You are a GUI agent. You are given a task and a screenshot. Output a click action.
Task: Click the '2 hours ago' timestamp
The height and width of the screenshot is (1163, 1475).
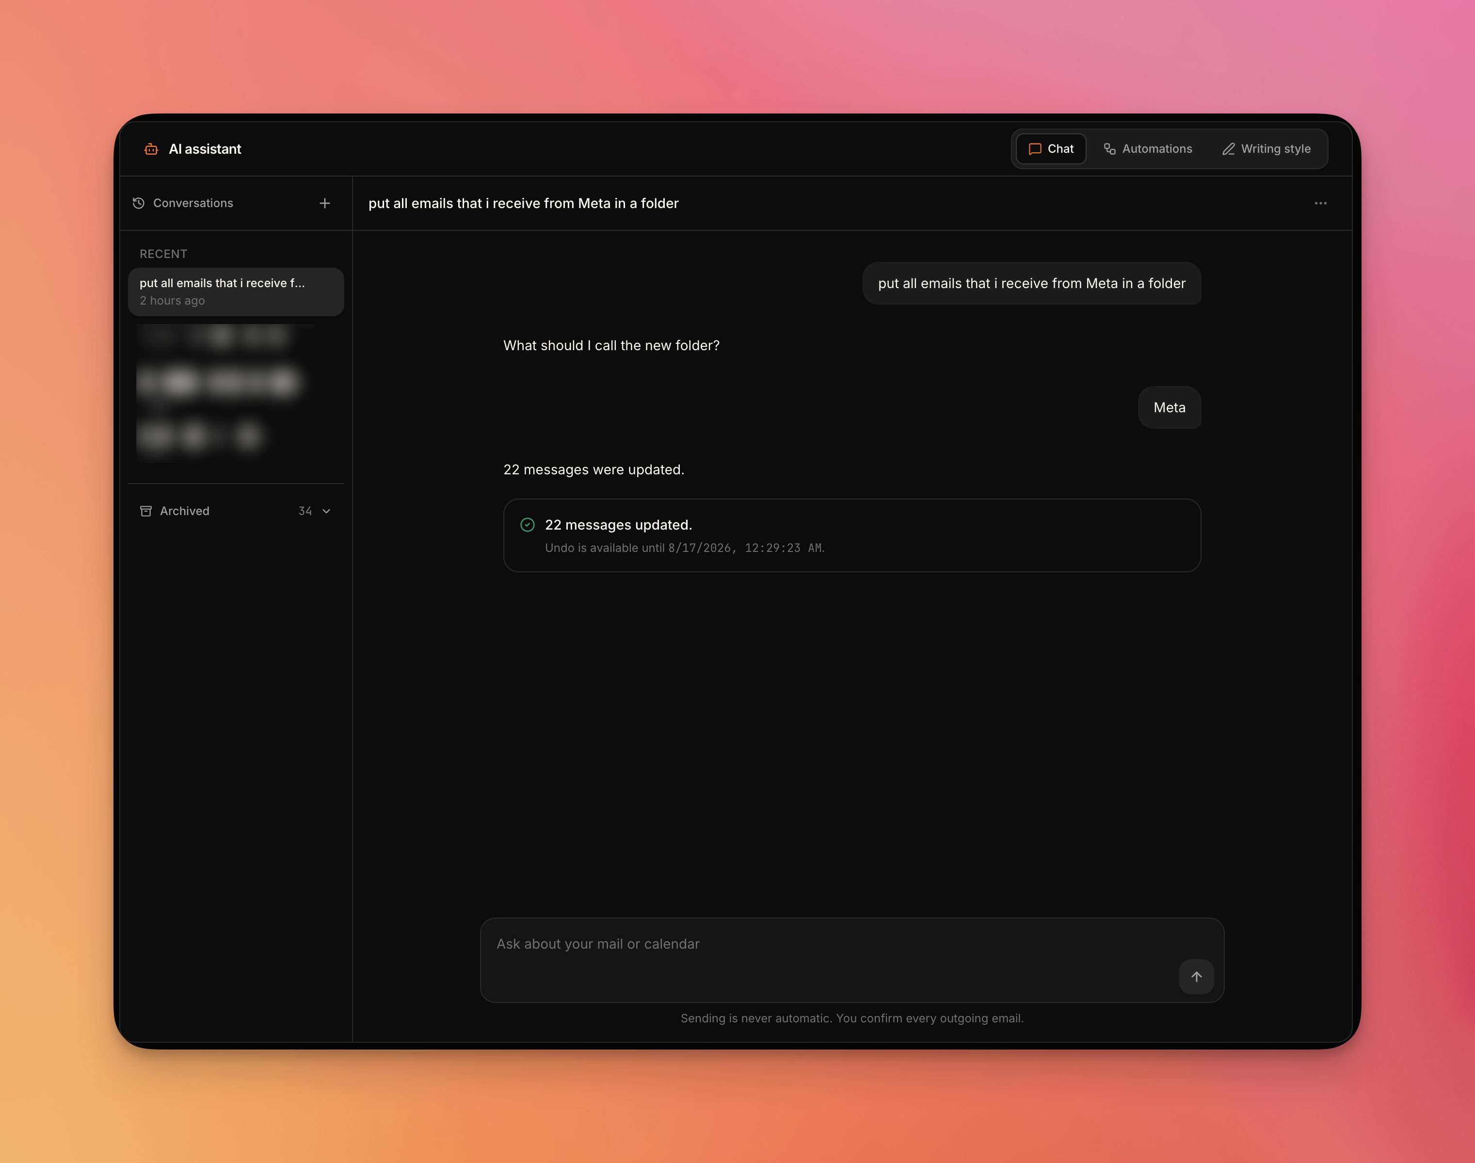click(x=172, y=300)
